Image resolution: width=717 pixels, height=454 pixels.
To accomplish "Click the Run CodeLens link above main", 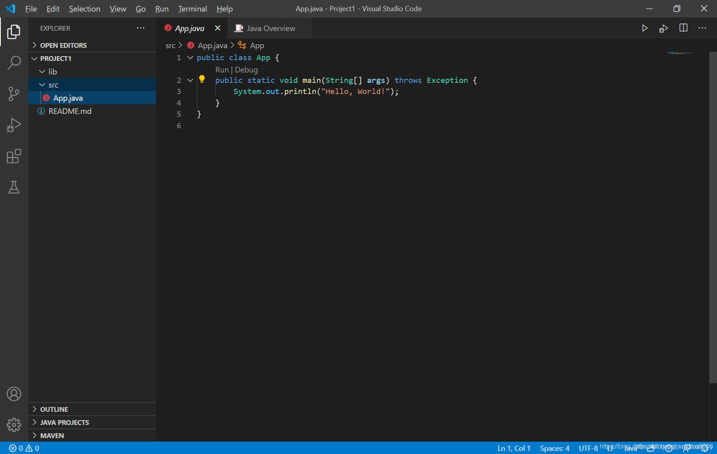I will pyautogui.click(x=222, y=70).
